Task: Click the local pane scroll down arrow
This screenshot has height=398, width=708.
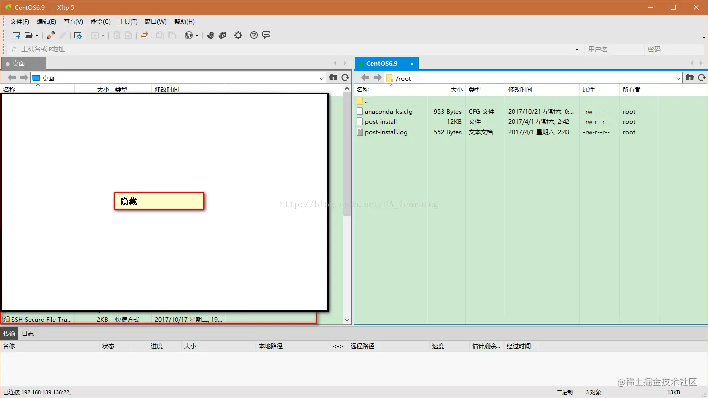Action: 347,320
